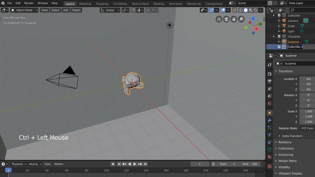Open the Render menu

point(29,3)
